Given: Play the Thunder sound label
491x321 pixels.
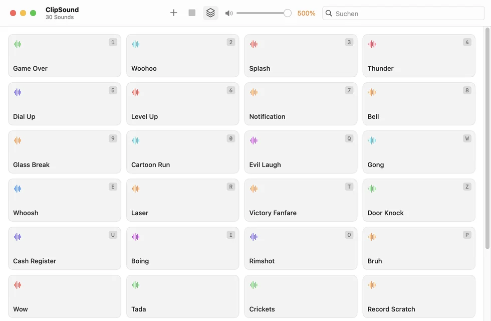Looking at the screenshot, I should pyautogui.click(x=380, y=68).
